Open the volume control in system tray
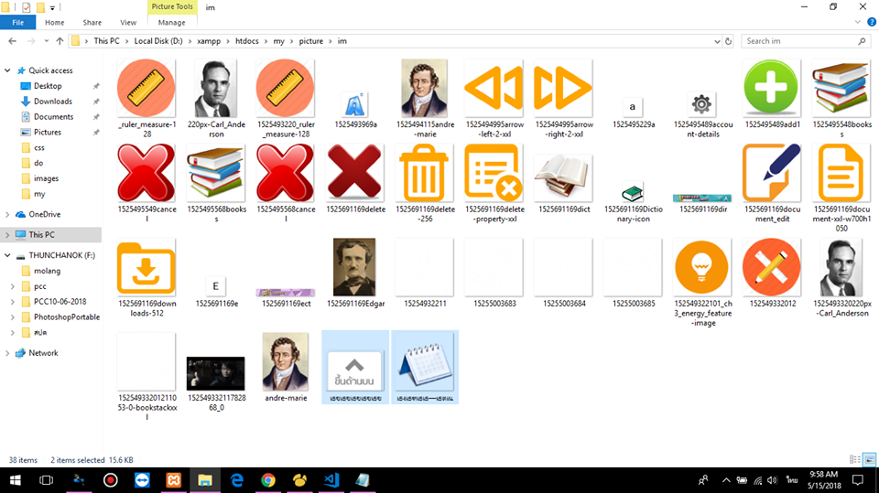This screenshot has height=493, width=879. pos(773,480)
